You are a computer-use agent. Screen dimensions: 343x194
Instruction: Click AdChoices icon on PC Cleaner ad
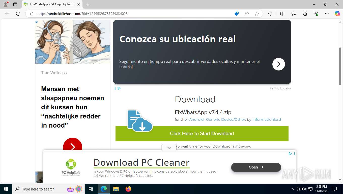[290, 154]
